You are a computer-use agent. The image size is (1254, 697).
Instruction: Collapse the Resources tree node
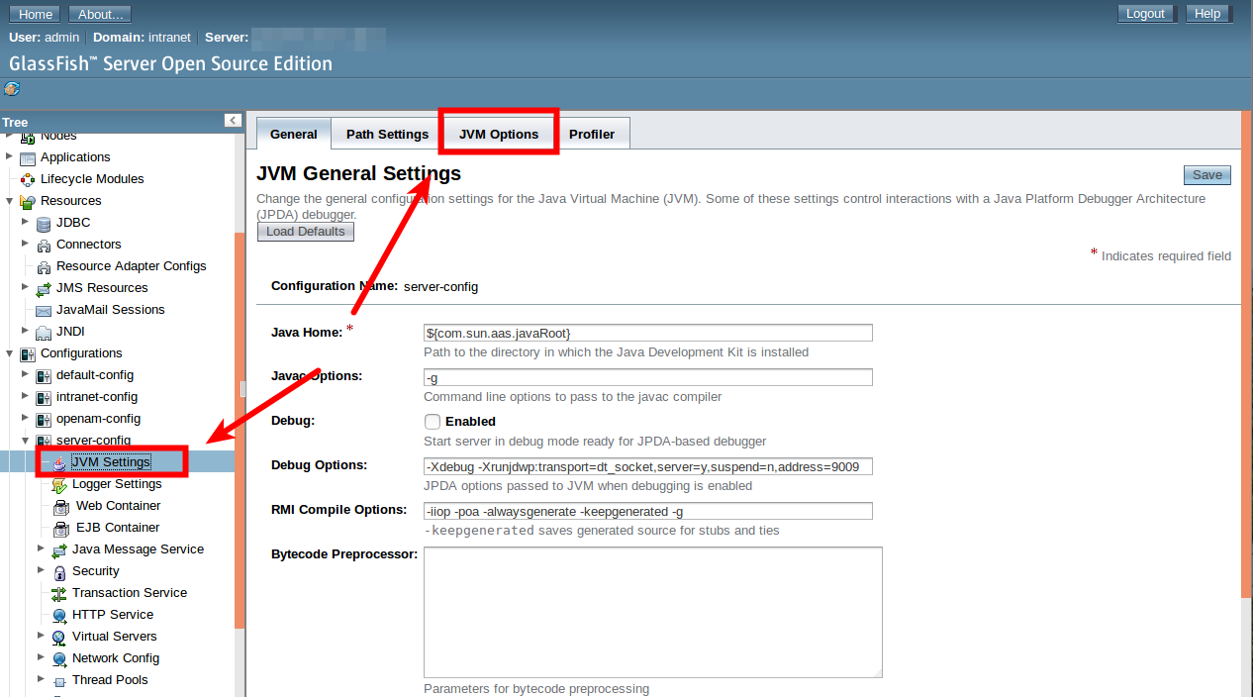(x=9, y=201)
